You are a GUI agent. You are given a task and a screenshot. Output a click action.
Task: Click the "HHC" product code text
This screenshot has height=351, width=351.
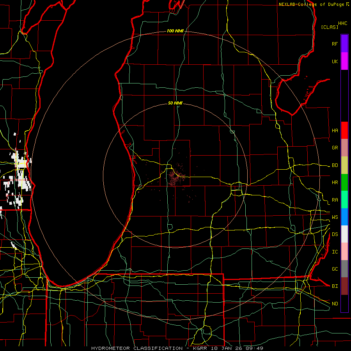point(342,23)
